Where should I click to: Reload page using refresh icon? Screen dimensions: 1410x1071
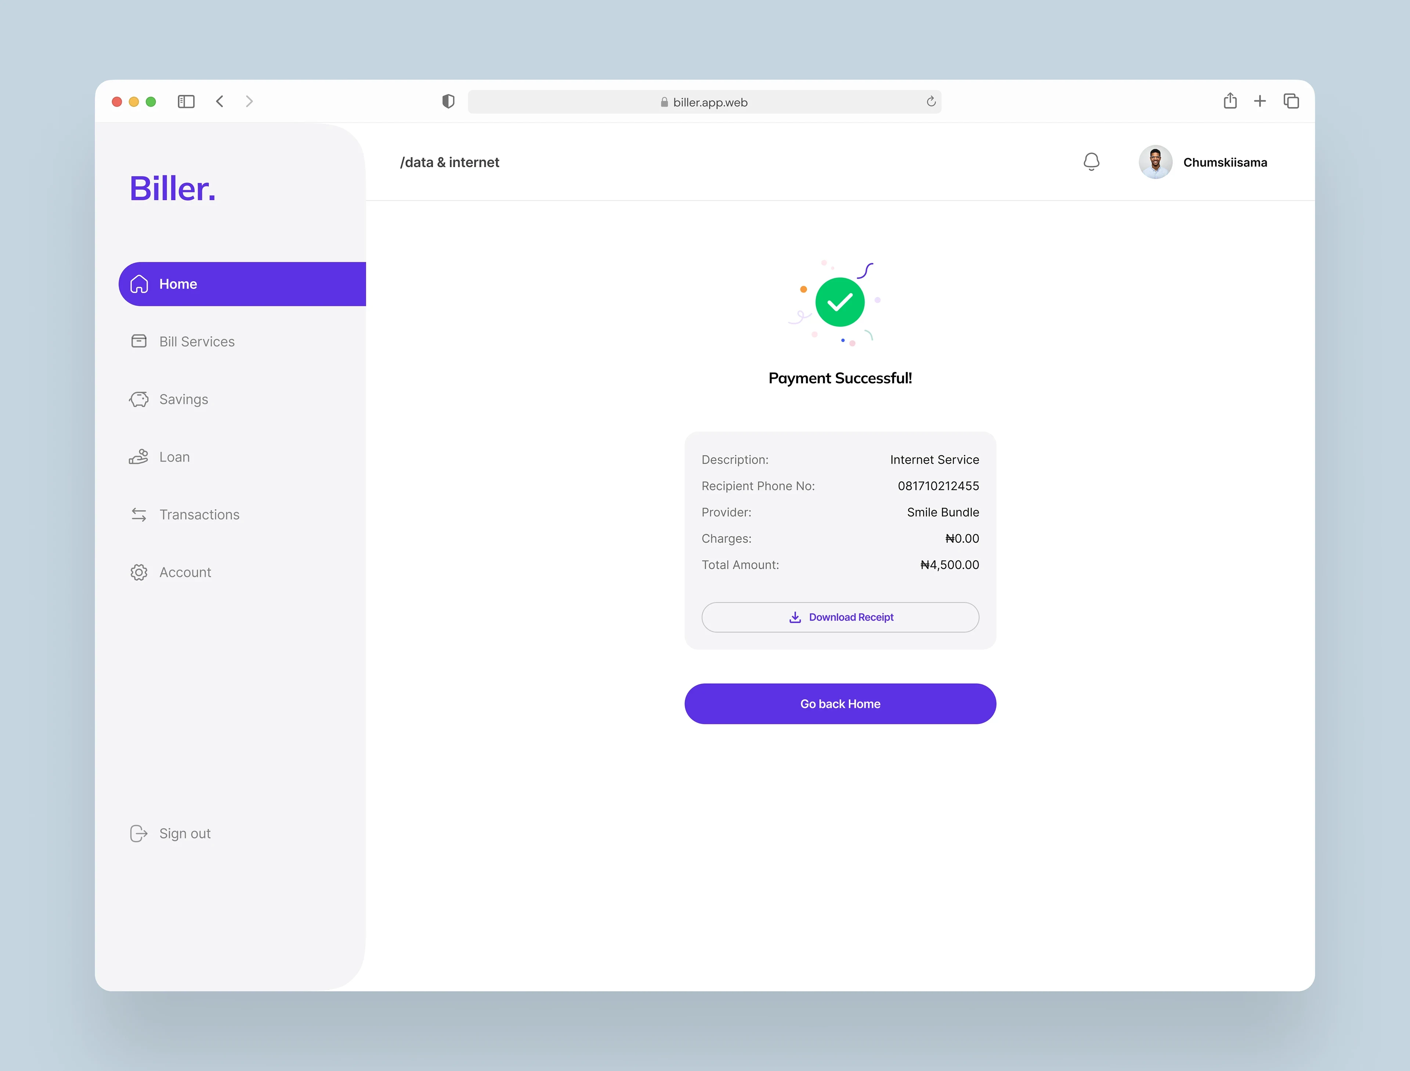tap(931, 101)
